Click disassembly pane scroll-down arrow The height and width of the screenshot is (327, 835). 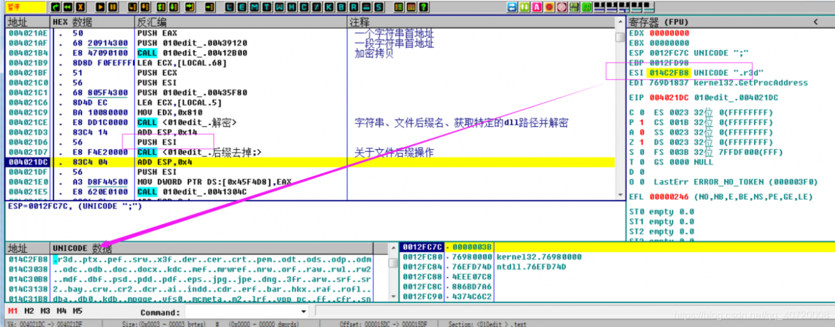[x=620, y=195]
